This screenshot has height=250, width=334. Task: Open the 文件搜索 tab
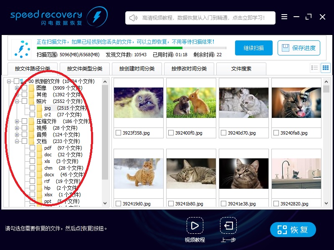pos(241,68)
